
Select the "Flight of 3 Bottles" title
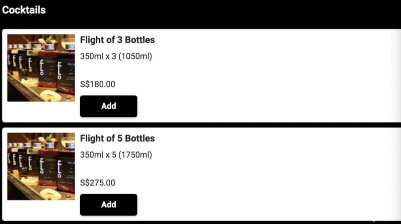pos(117,40)
